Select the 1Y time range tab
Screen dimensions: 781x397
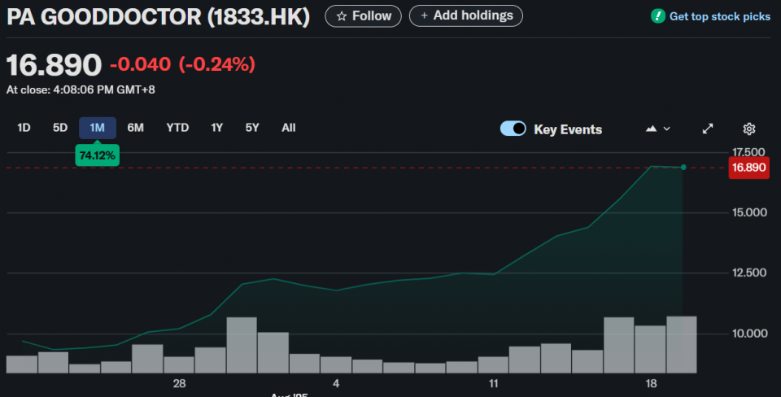(216, 128)
